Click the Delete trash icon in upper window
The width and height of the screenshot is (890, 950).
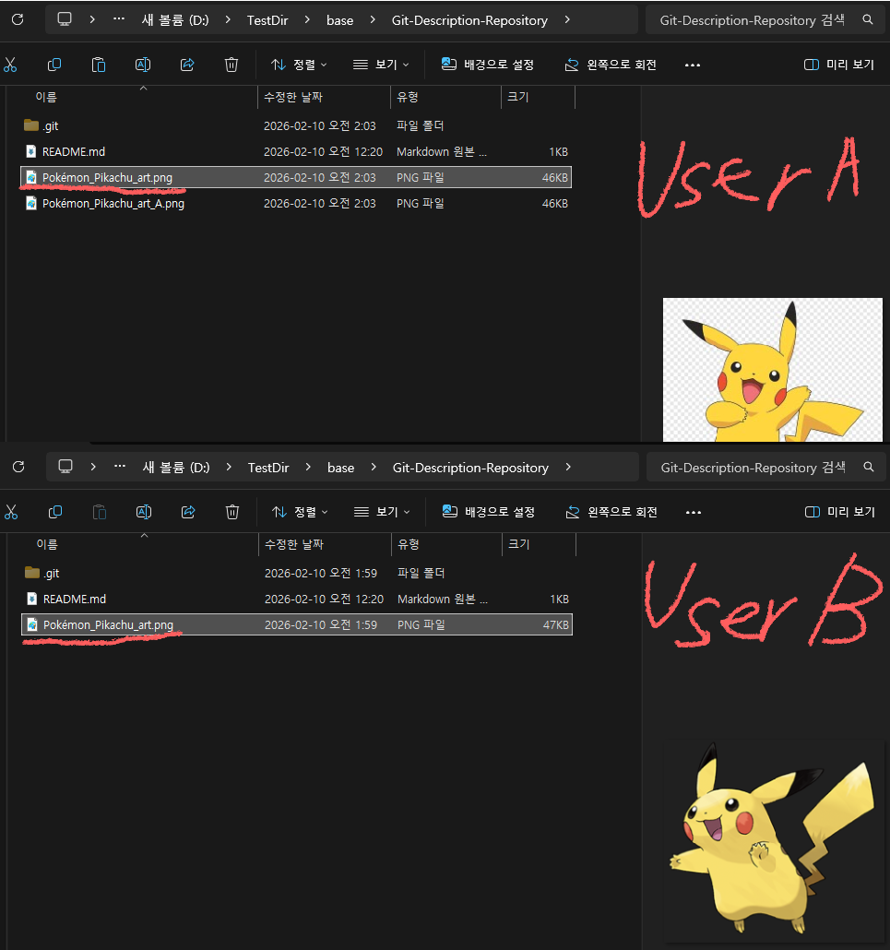231,65
